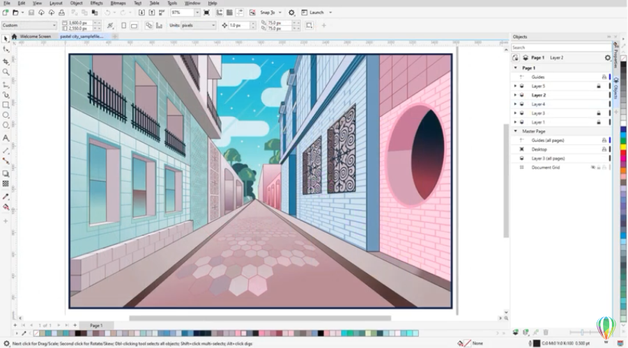
Task: Click the horizontal canvas scrollbar
Action: [x=260, y=318]
